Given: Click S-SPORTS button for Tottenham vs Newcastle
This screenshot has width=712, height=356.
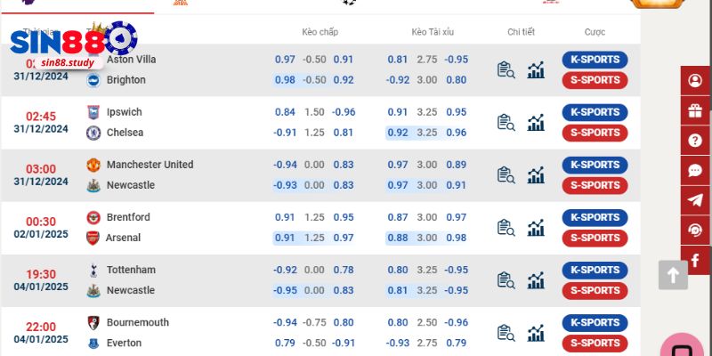Looking at the screenshot, I should pyautogui.click(x=595, y=291).
